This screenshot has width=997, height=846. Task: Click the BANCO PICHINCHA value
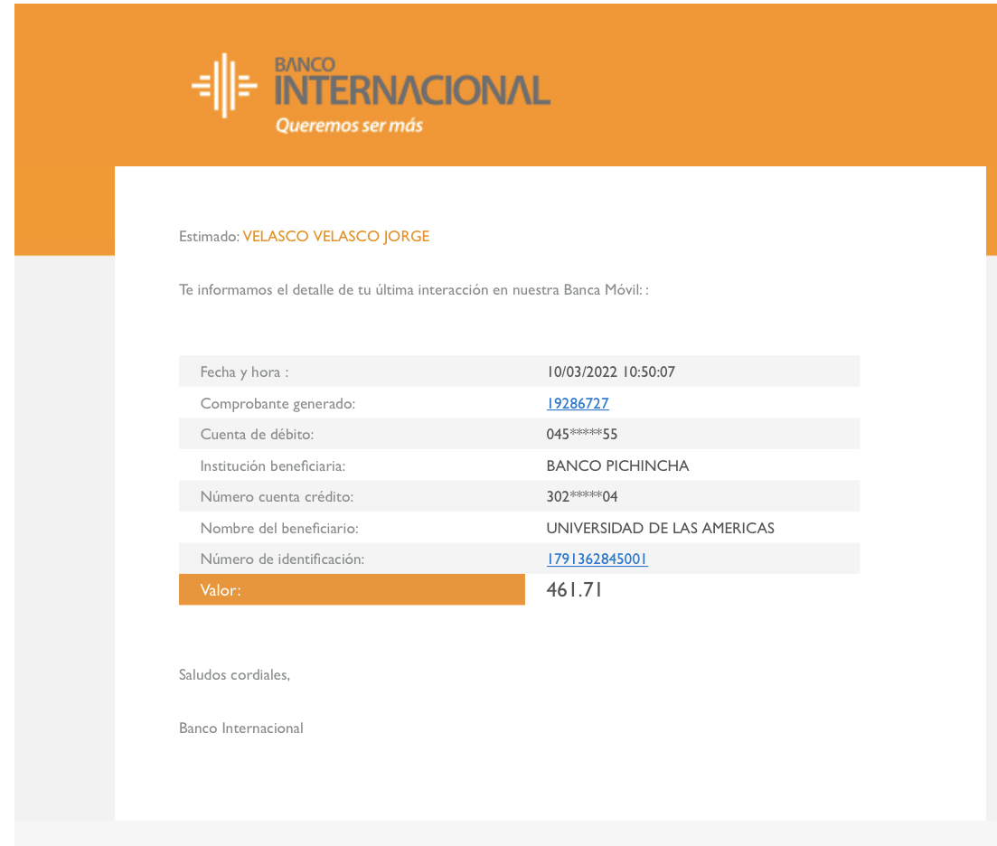pos(617,465)
